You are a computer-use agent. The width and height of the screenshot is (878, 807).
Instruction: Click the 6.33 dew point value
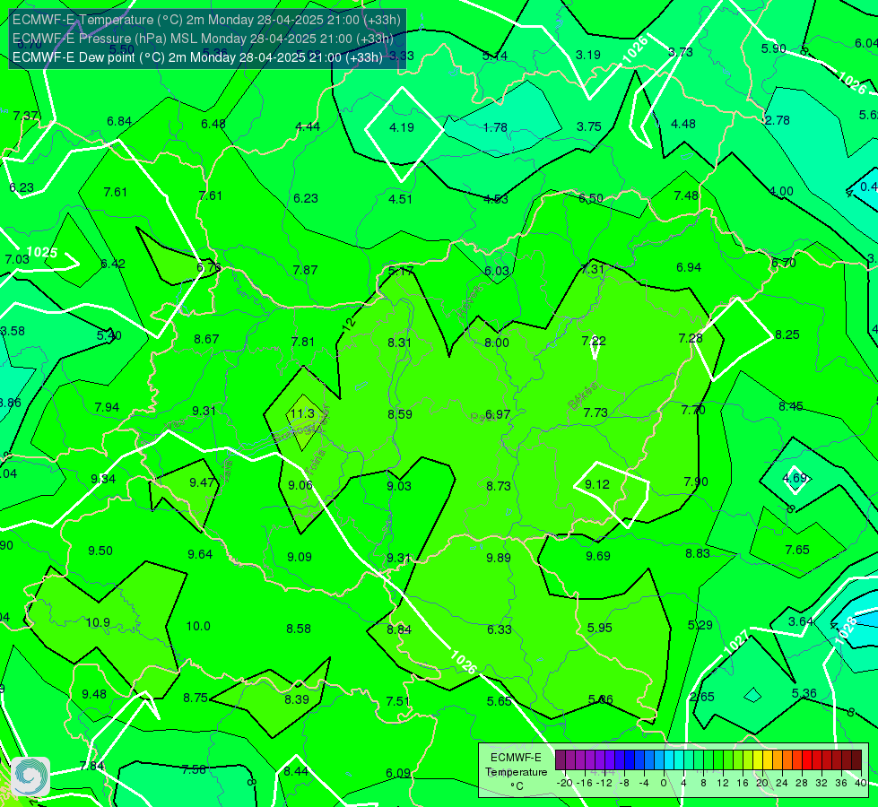click(499, 629)
